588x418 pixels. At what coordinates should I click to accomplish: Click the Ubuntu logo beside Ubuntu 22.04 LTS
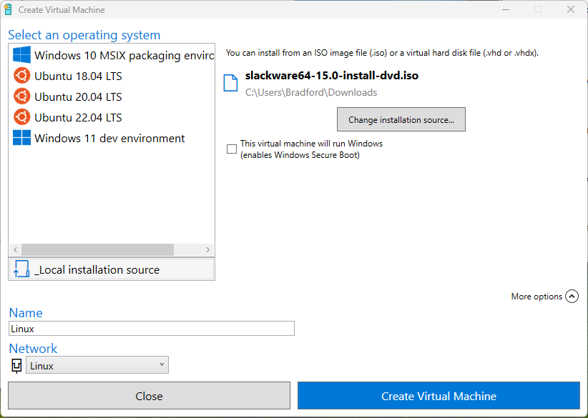coord(21,117)
